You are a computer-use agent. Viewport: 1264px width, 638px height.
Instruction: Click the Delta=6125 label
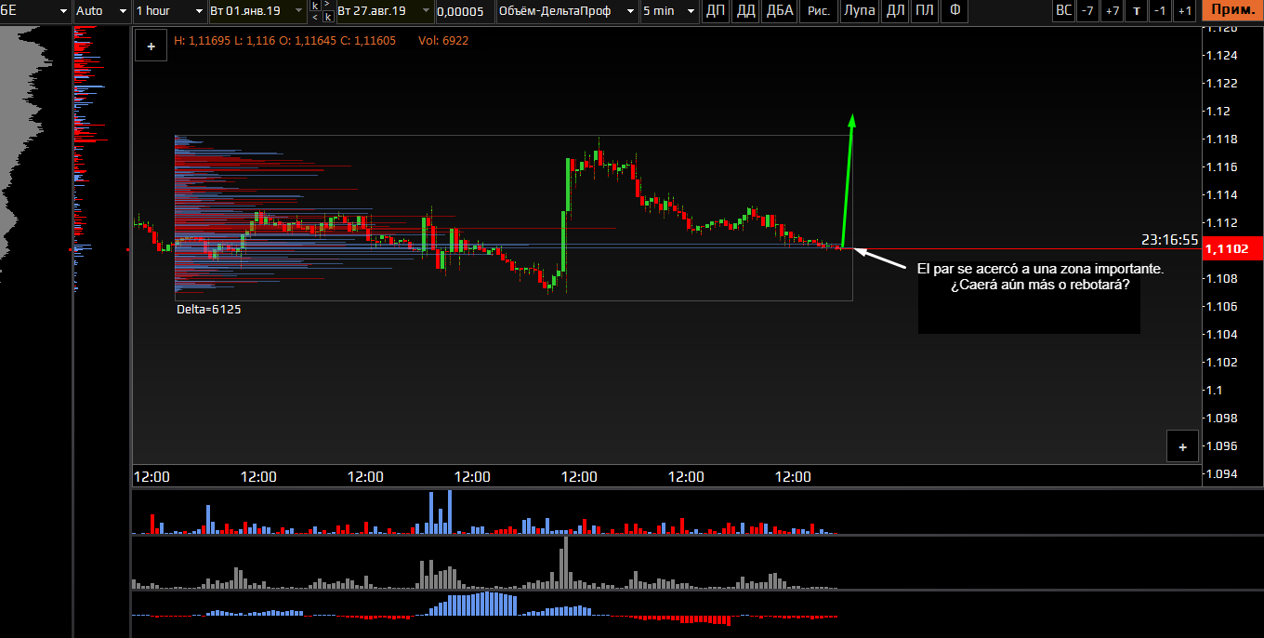coord(209,310)
